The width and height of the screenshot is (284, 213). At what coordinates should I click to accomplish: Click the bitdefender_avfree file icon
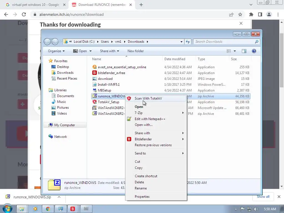[x=95, y=73]
